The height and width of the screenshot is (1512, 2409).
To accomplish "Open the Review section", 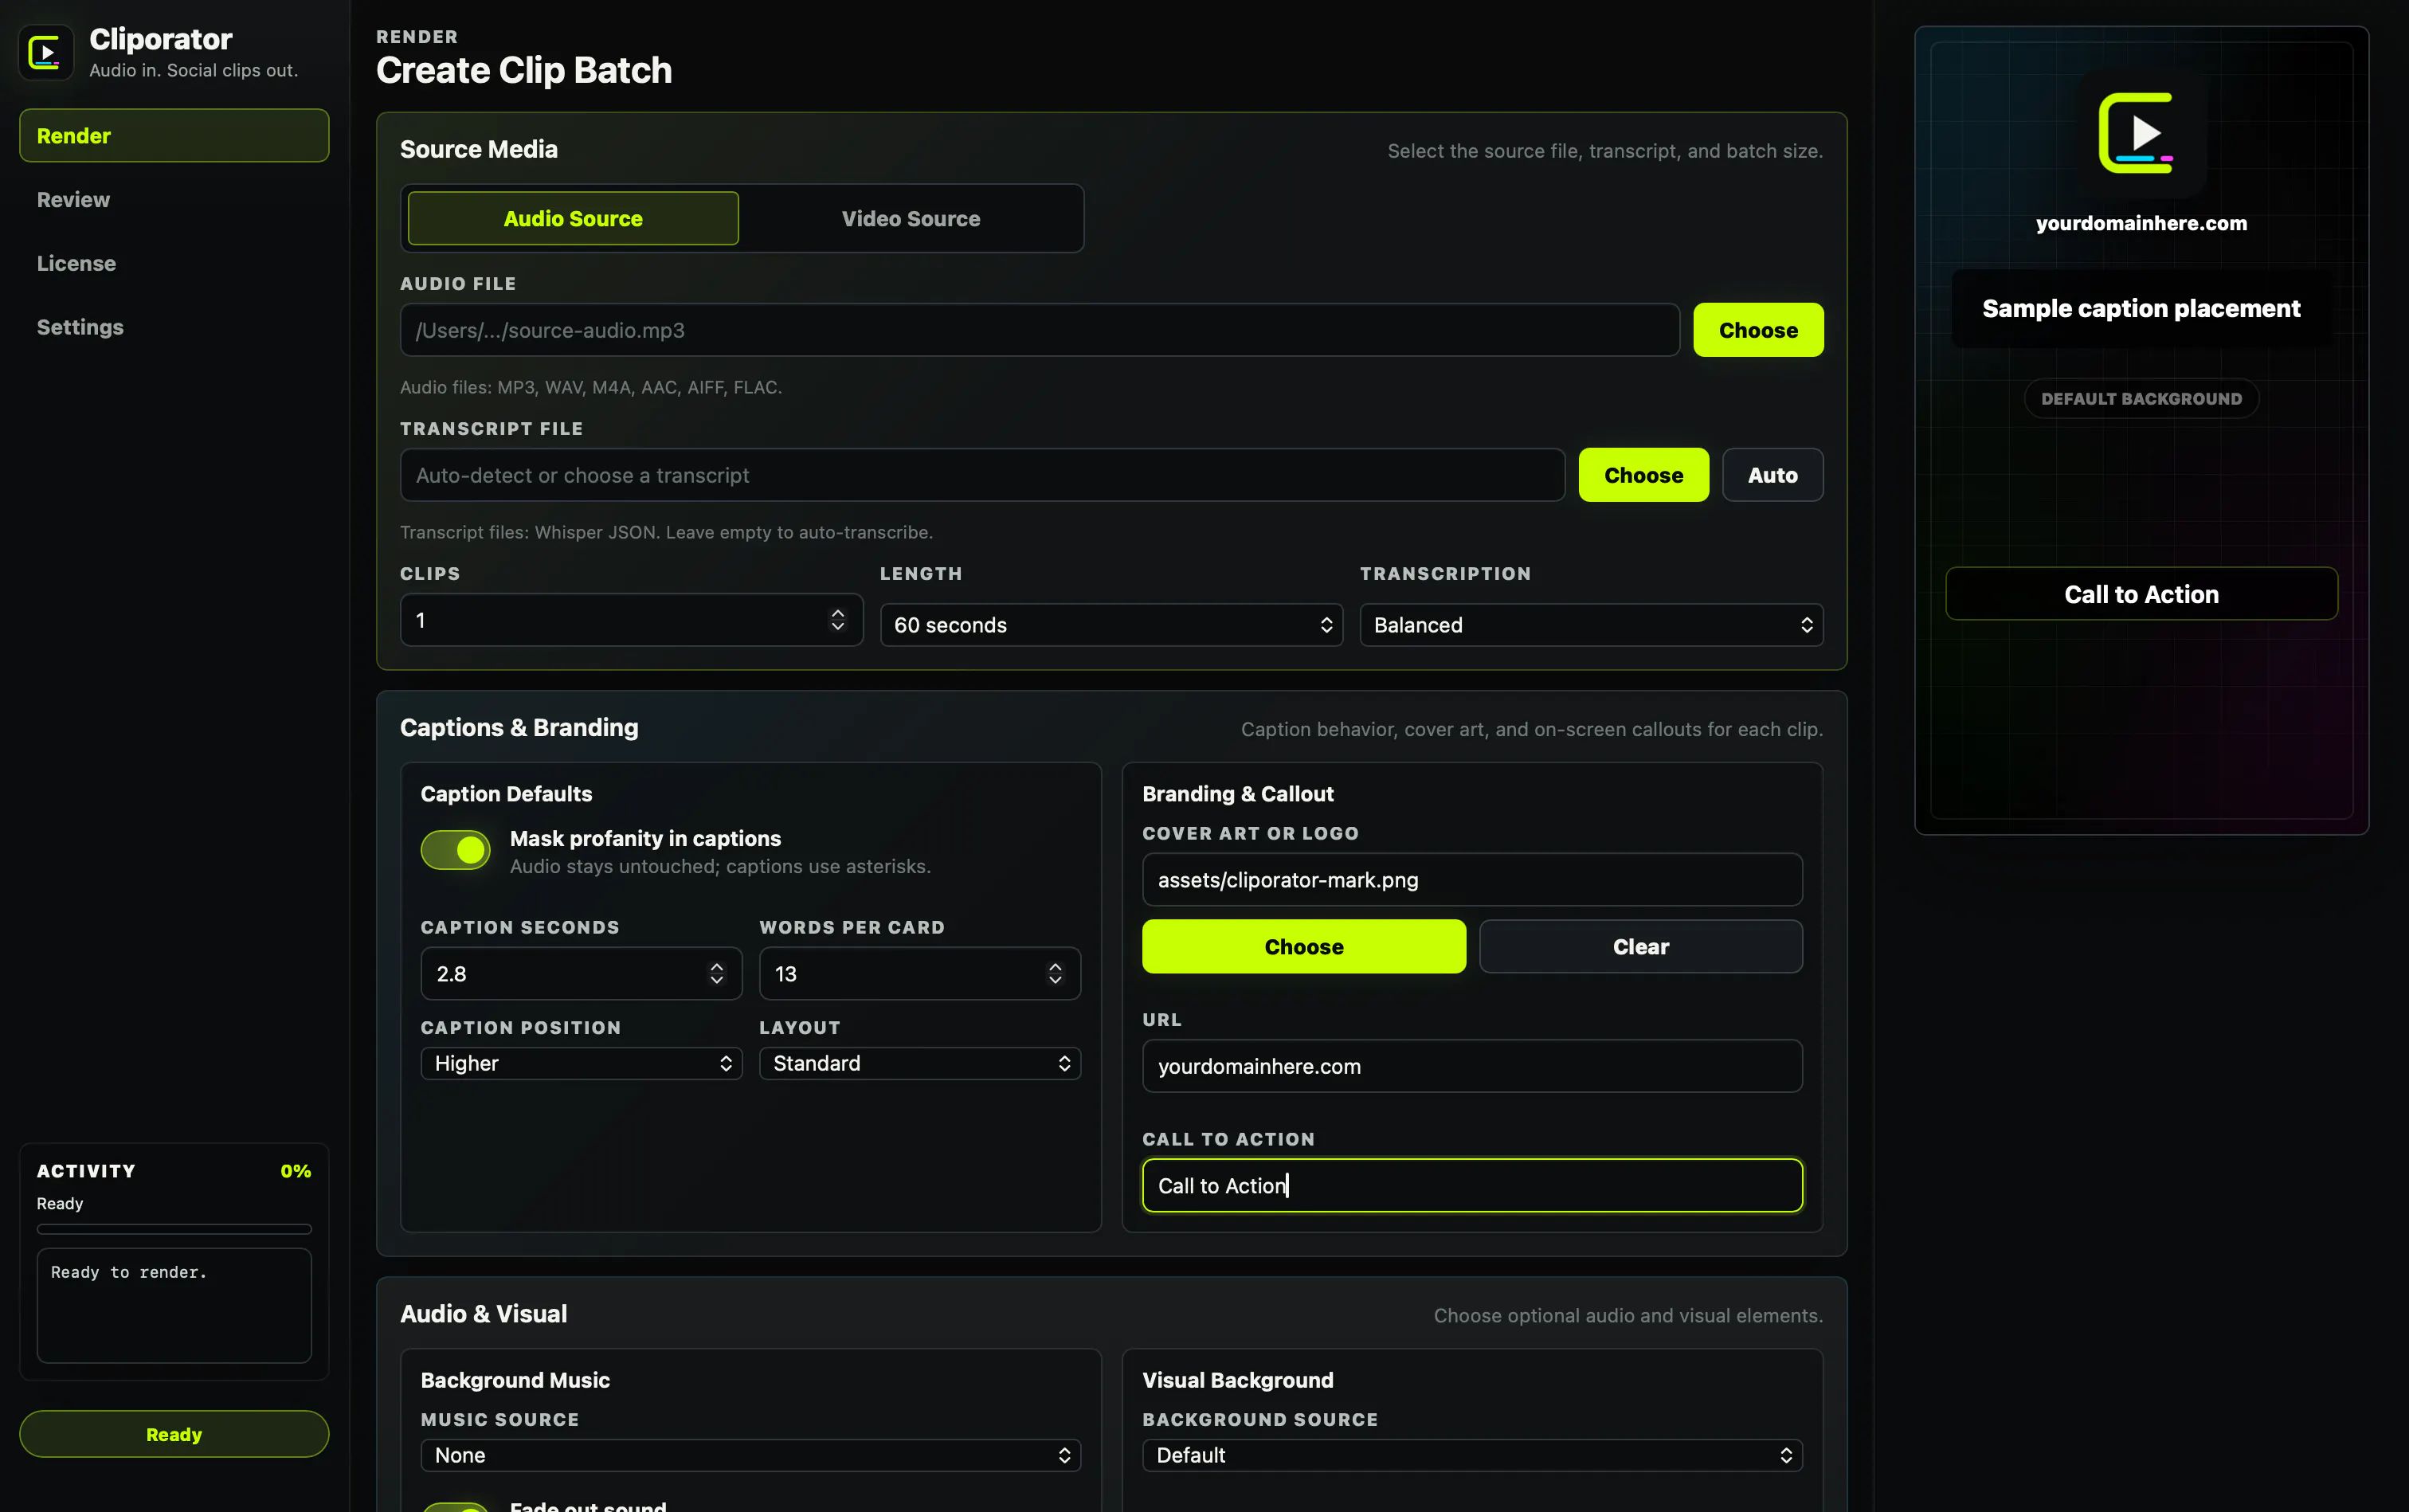I will [x=174, y=199].
